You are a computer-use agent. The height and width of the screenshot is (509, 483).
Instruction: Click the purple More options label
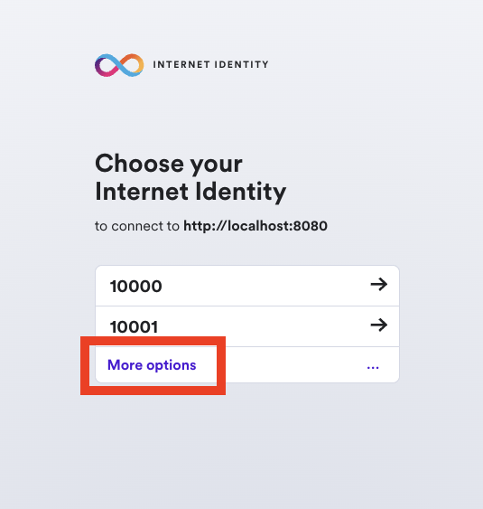[x=152, y=365]
